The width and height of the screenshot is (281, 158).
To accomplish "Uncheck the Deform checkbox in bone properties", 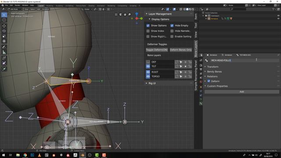I will 209,81.
